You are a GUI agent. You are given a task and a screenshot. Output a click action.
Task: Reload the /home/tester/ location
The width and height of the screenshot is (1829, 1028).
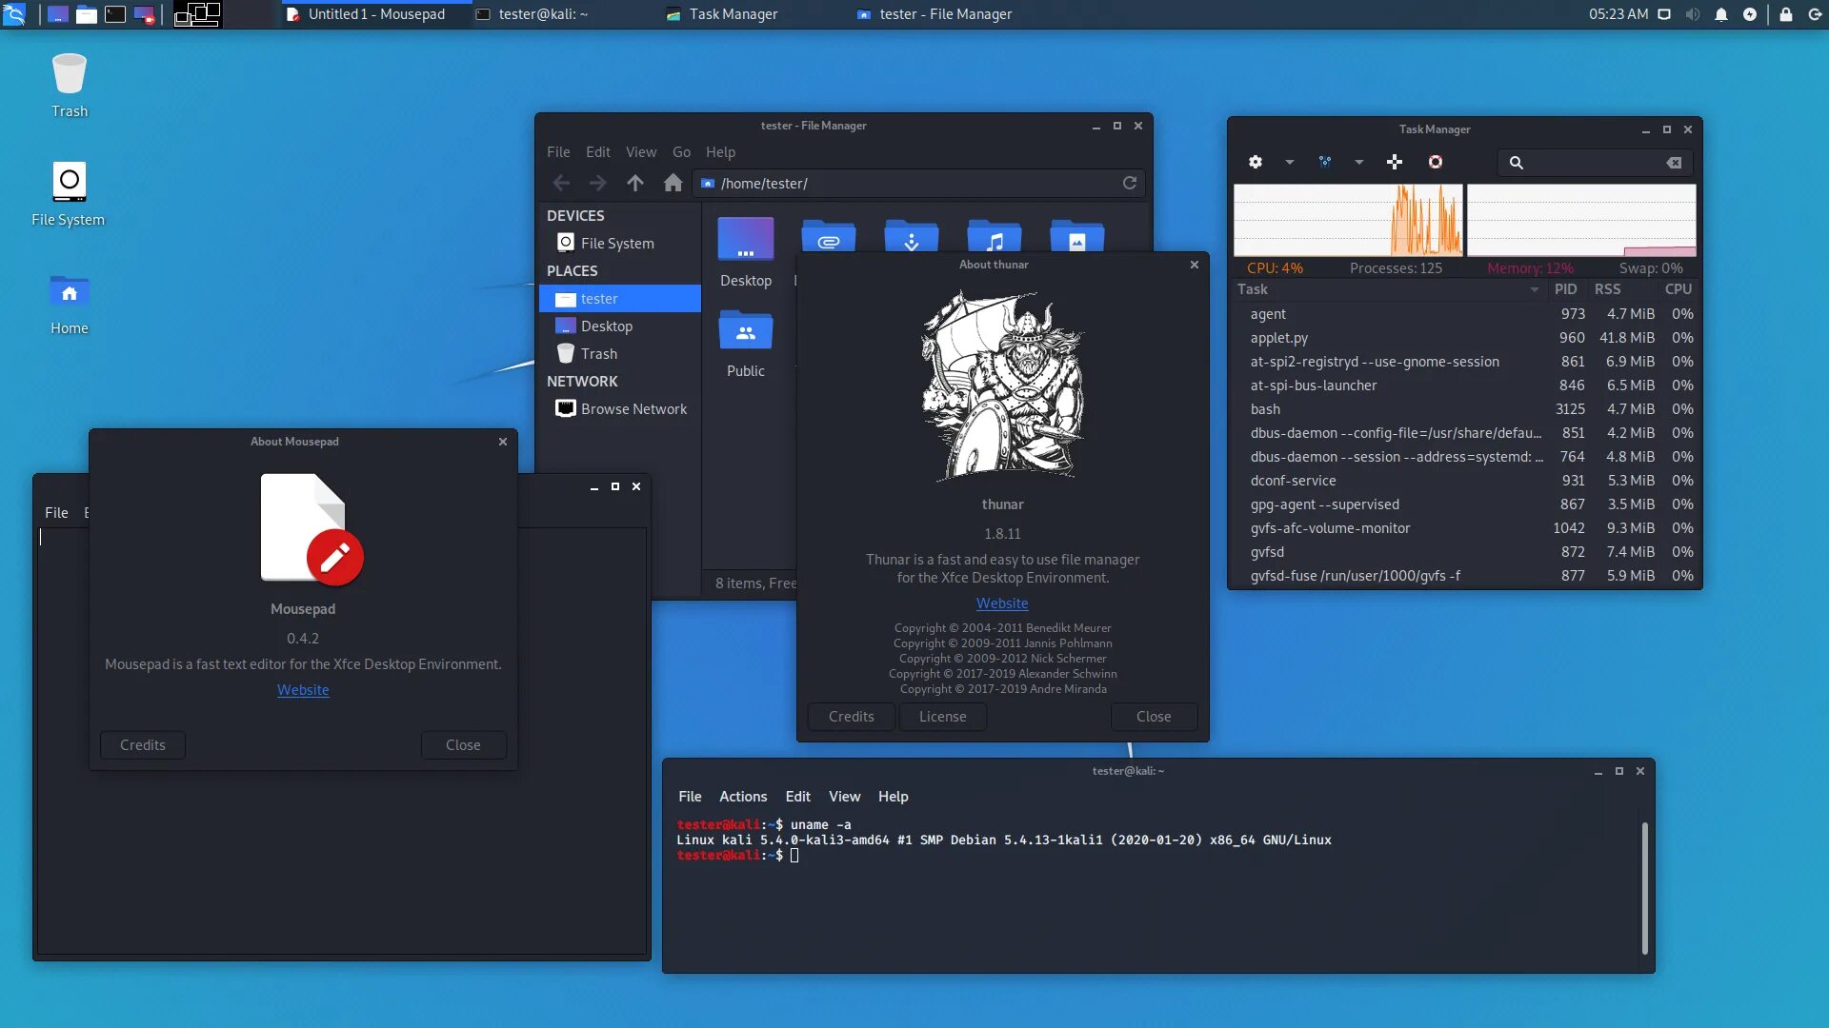pyautogui.click(x=1130, y=183)
